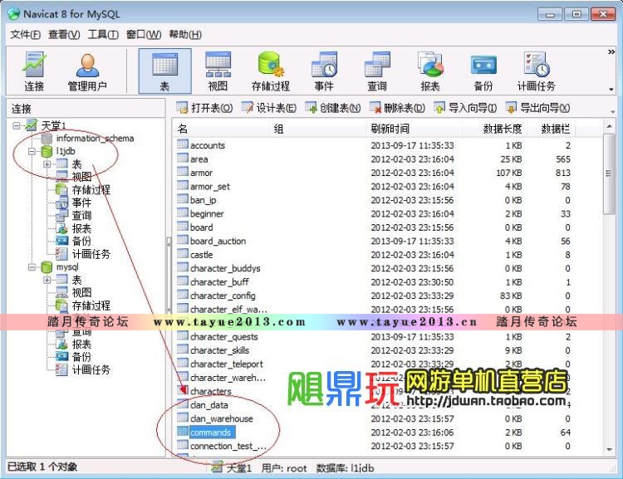Screen dimensions: 623x479
Task: Sort by 数据栏 column header
Action: 552,129
